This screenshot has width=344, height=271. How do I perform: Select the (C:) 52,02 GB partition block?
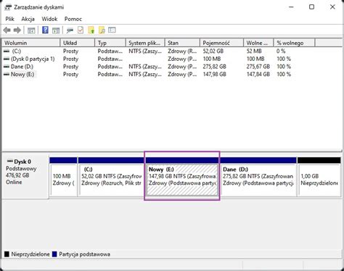(111, 177)
